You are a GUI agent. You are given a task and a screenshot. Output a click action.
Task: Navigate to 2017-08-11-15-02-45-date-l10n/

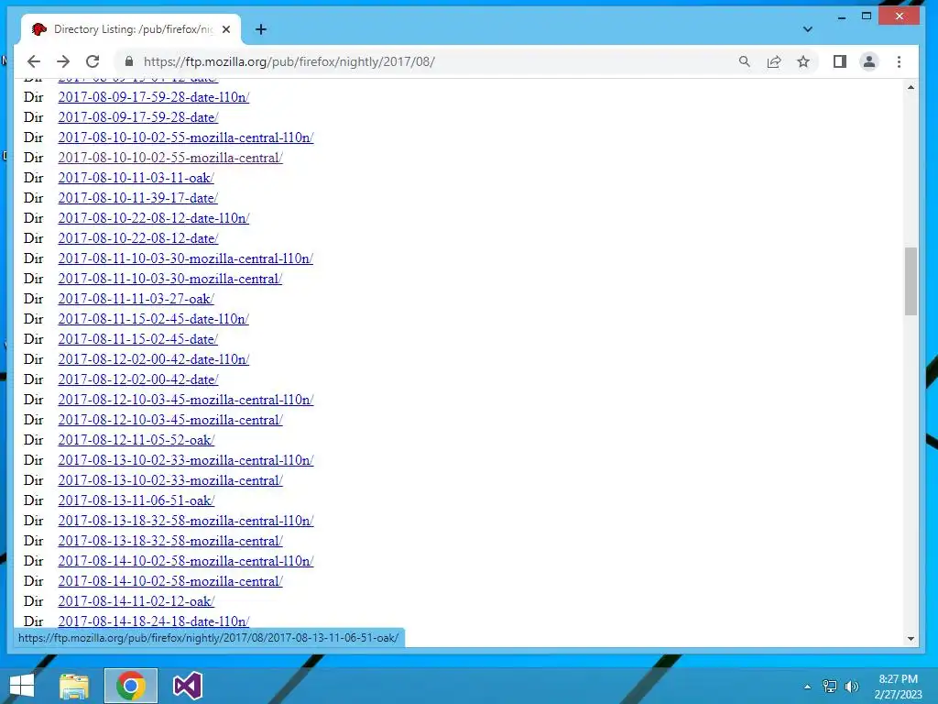tap(154, 319)
